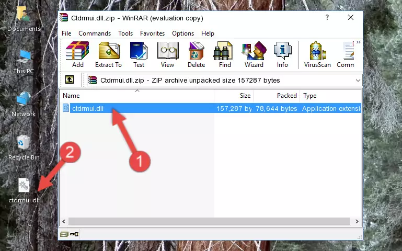Screen dimensions: 402x251
Task: Go up one folder level
Action: tap(70, 79)
